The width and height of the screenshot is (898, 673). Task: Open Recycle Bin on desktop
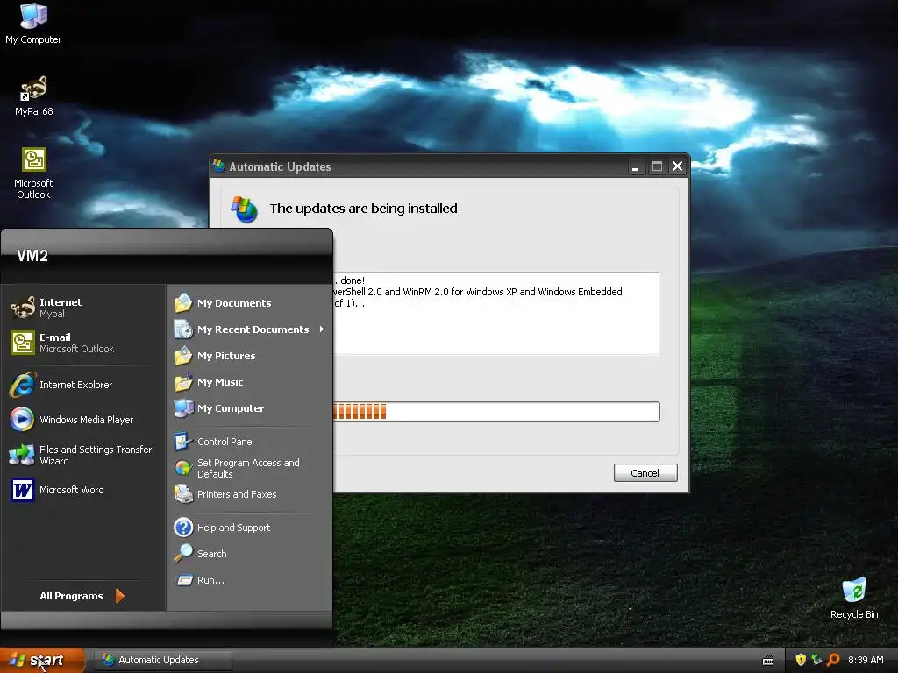(x=854, y=598)
